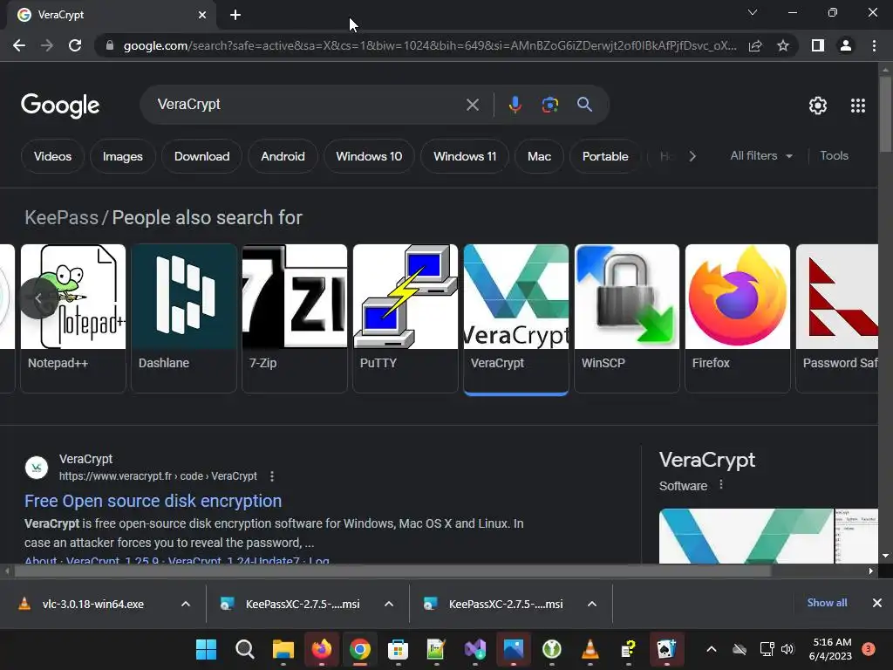The width and height of the screenshot is (893, 670).
Task: Select the Android filter chip
Action: [x=283, y=156]
